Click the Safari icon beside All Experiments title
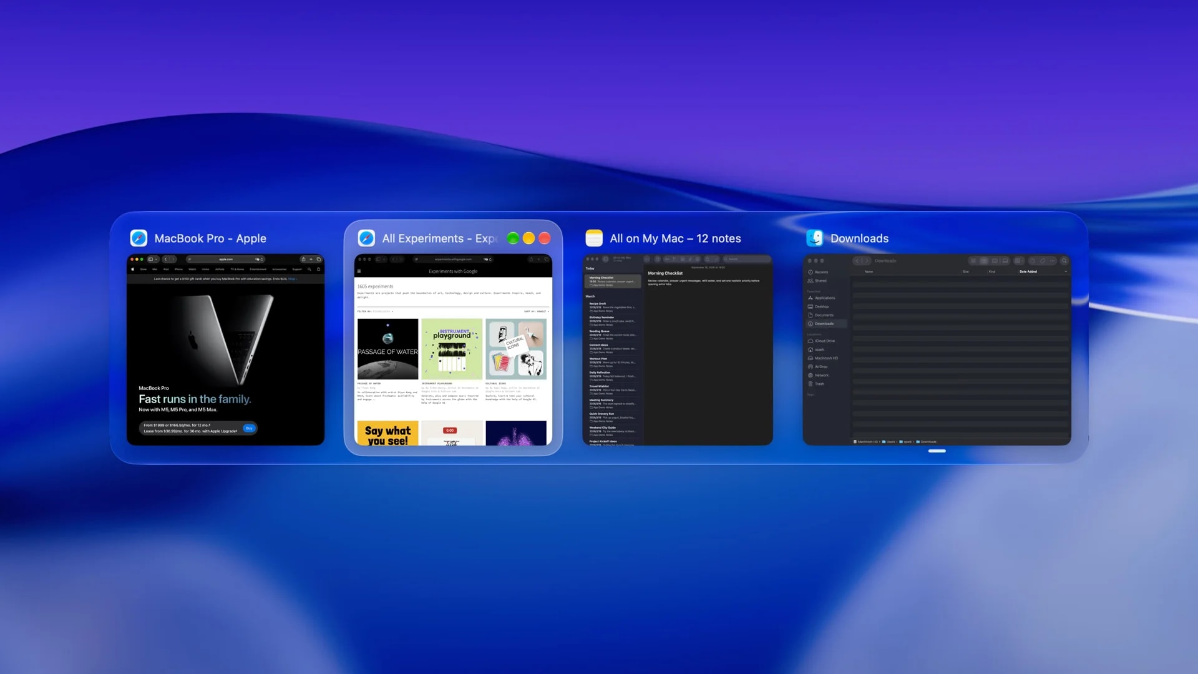This screenshot has height=674, width=1198. pos(366,238)
